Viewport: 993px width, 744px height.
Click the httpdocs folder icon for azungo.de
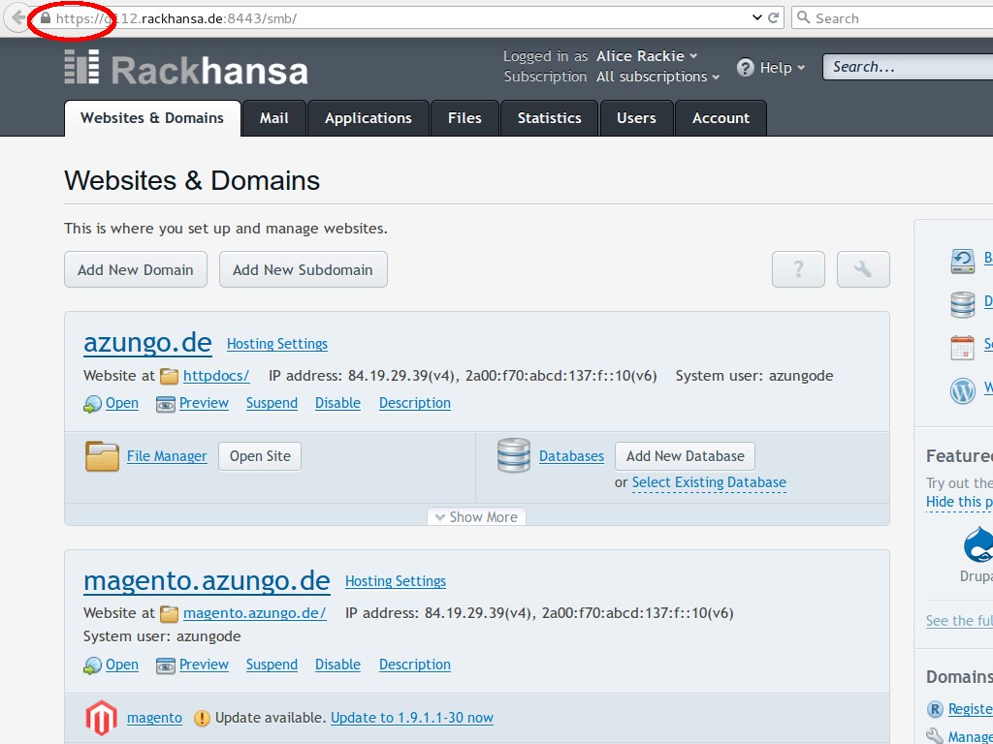tap(169, 377)
